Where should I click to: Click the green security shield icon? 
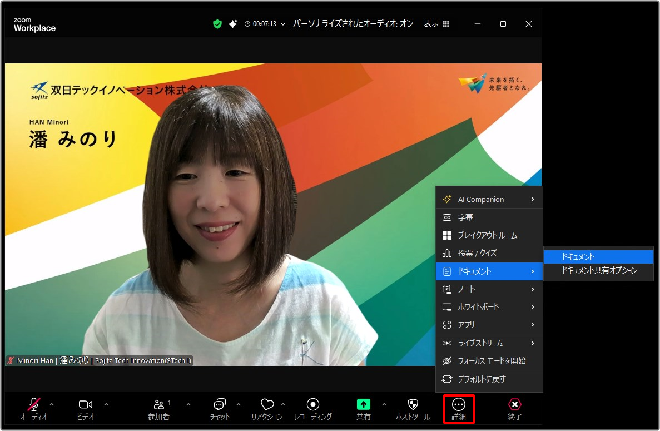[217, 24]
